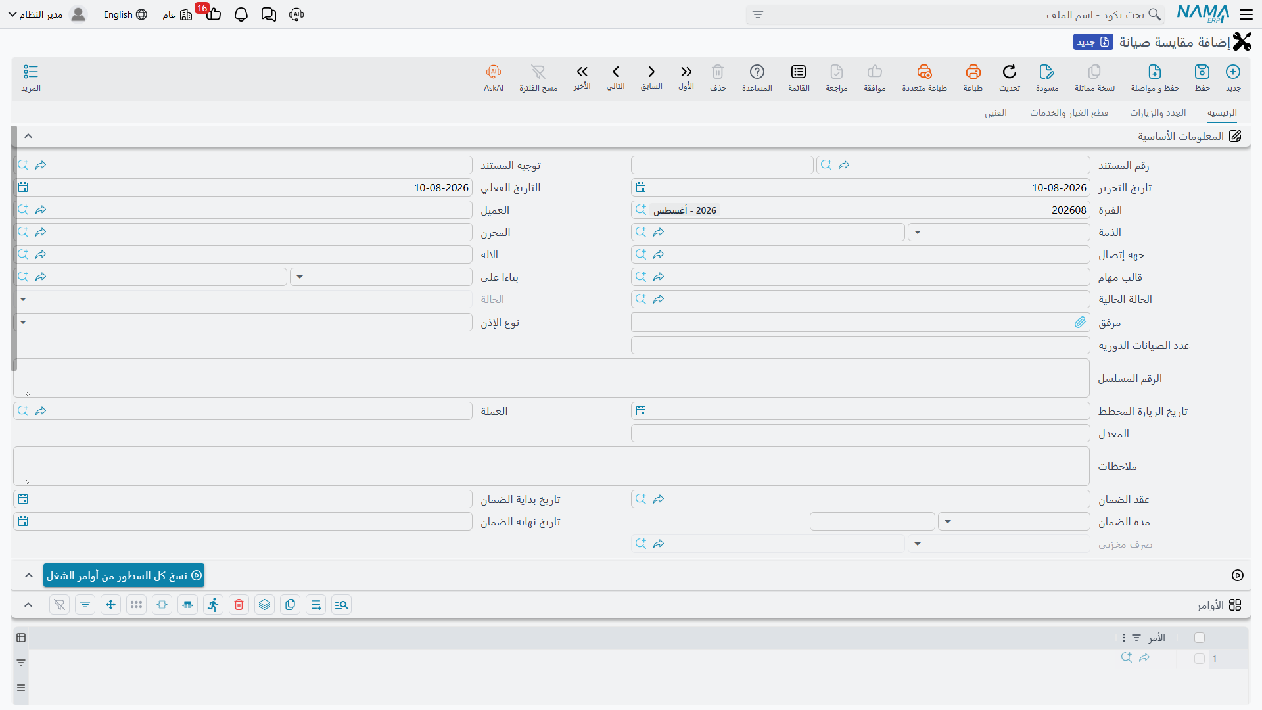Collapse the الأوامر section chevron
Viewport: 1262px width, 710px height.
[x=28, y=605]
